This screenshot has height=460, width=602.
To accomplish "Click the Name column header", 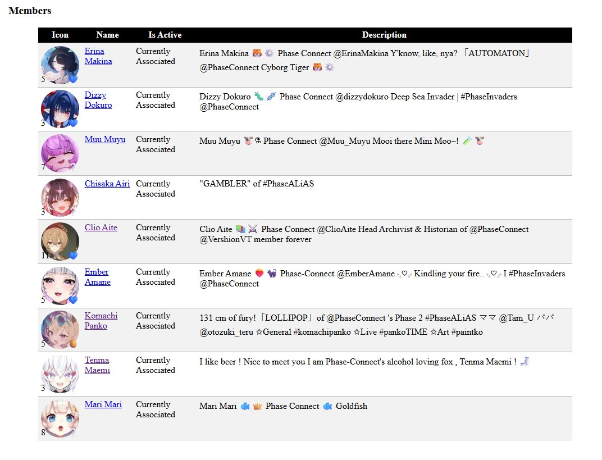I will click(107, 35).
